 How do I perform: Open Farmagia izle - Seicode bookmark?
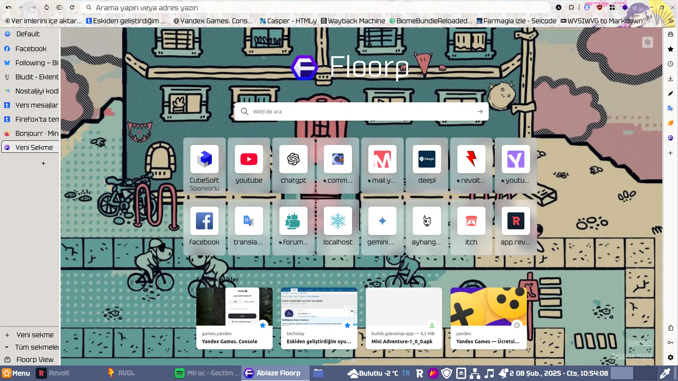pyautogui.click(x=516, y=21)
